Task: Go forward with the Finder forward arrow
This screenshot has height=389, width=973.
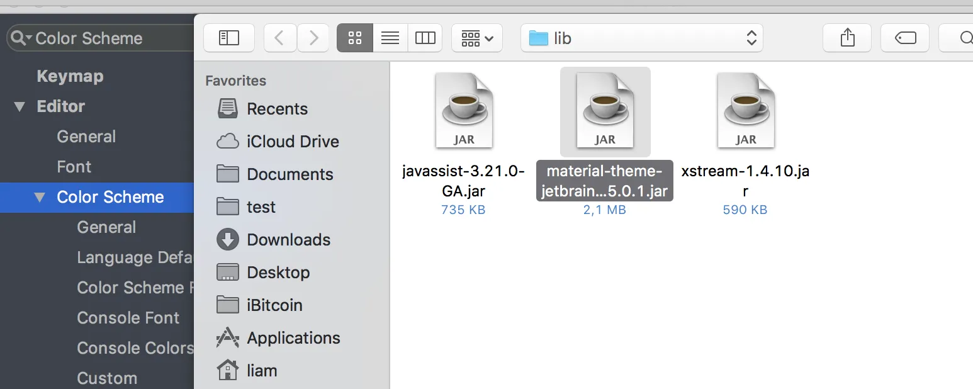Action: [x=313, y=38]
